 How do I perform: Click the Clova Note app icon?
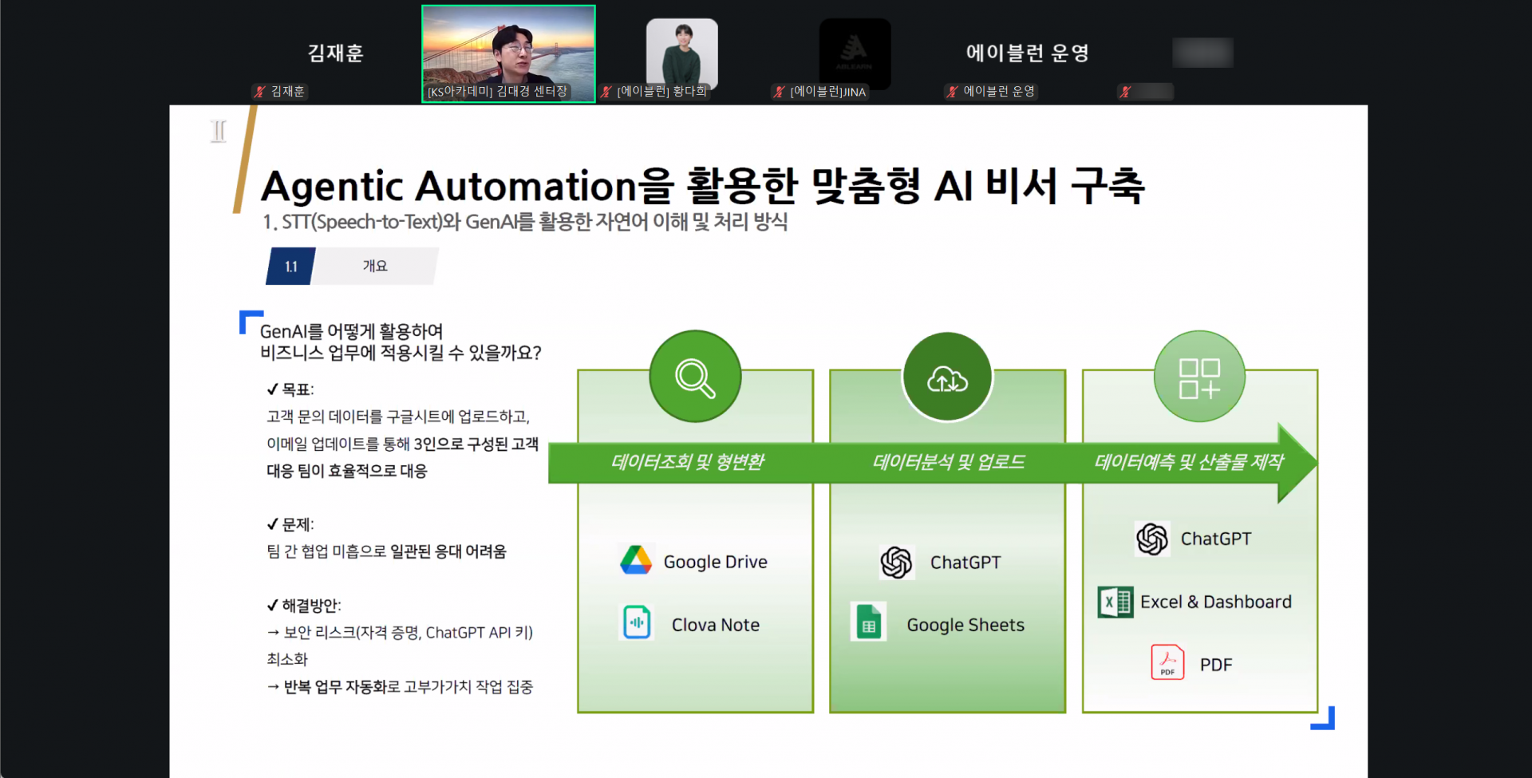coord(637,623)
